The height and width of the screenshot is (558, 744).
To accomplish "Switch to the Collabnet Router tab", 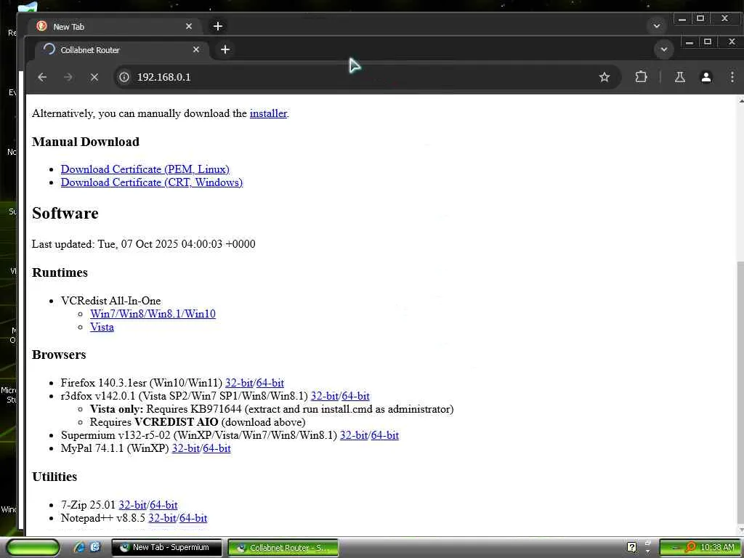I will click(121, 49).
